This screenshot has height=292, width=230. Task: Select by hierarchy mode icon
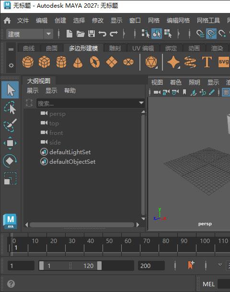click(146, 34)
